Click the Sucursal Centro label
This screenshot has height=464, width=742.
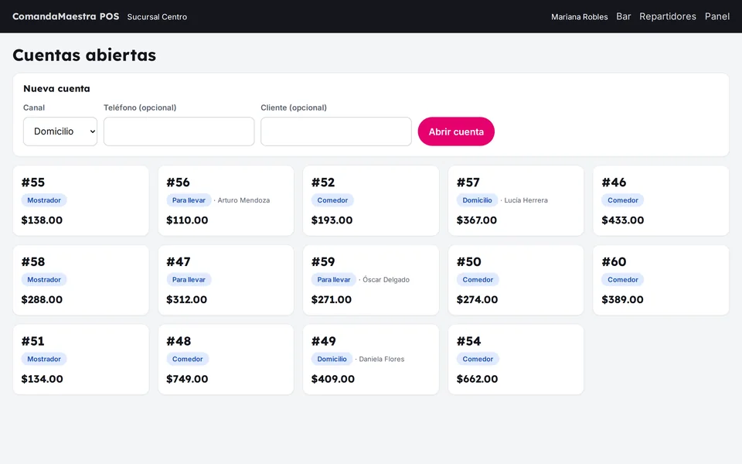(x=157, y=17)
